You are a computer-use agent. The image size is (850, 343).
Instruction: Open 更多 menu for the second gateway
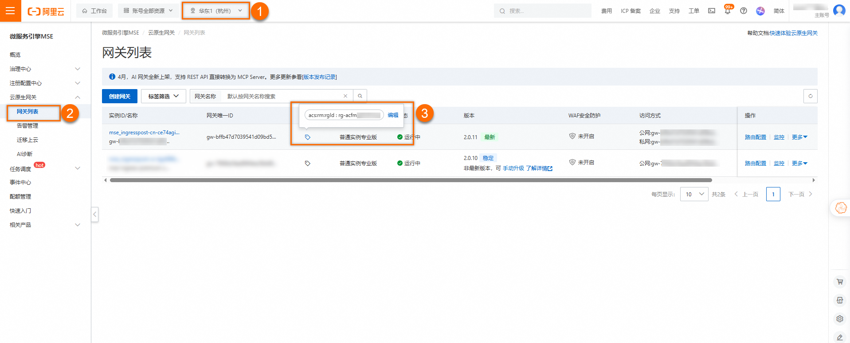(x=799, y=163)
